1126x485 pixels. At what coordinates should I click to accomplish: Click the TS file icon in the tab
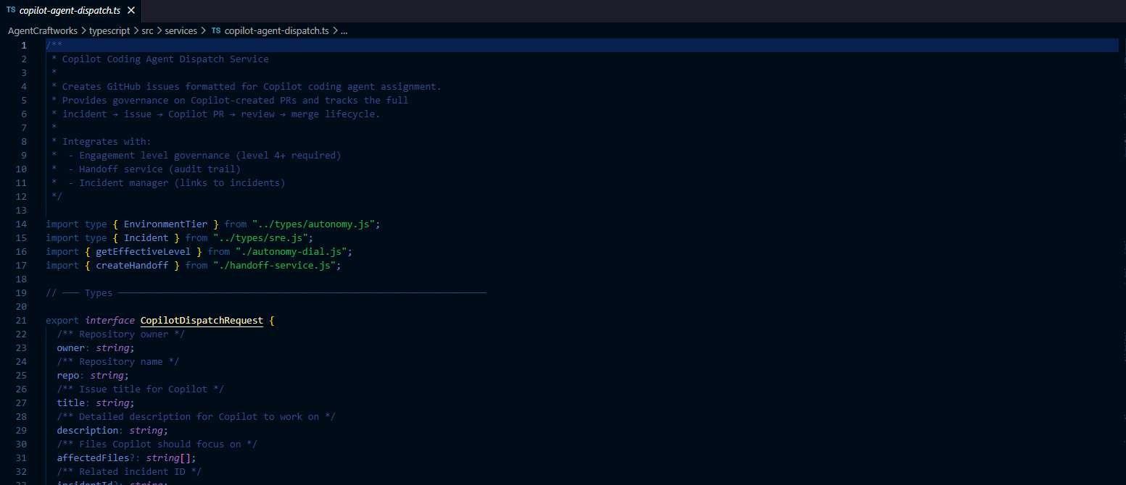pyautogui.click(x=11, y=10)
